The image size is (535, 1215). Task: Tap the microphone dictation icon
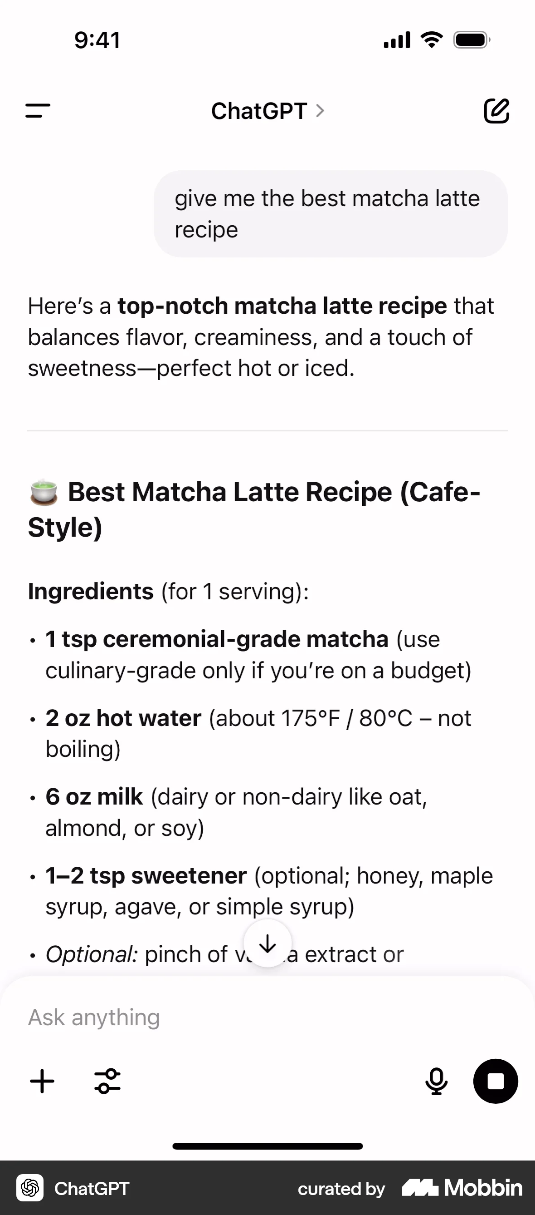click(436, 1081)
